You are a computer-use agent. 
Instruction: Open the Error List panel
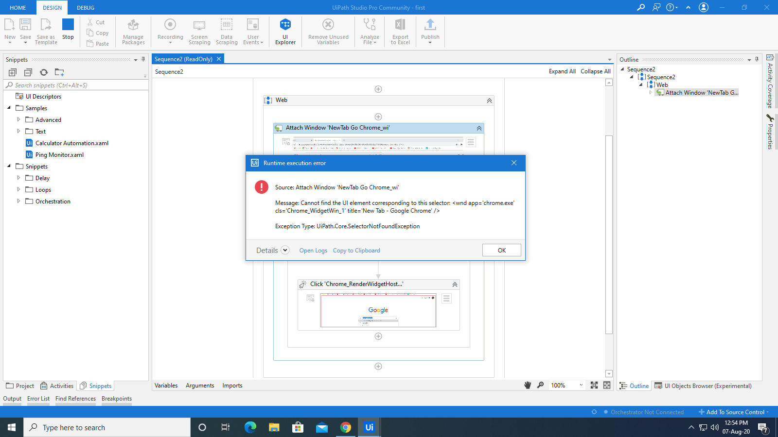[38, 399]
